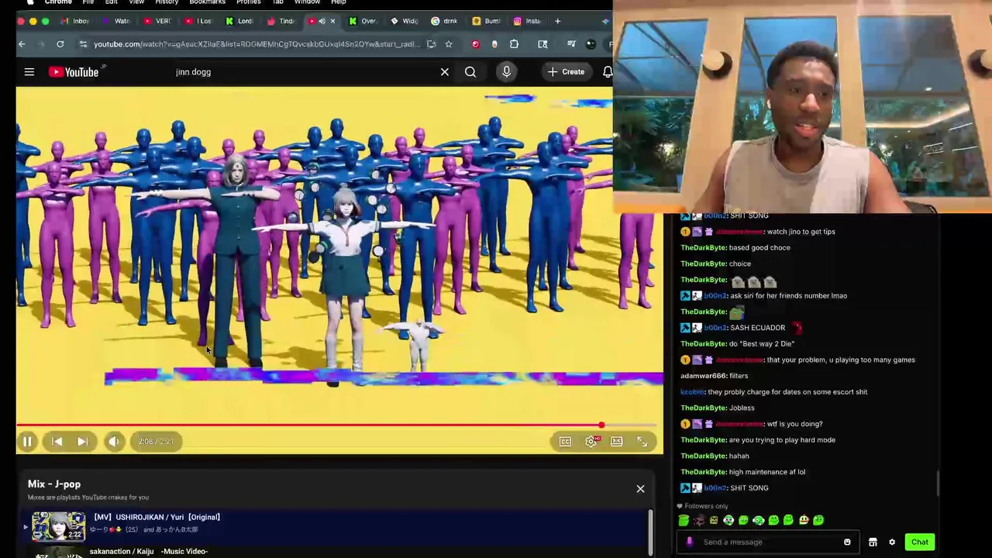The width and height of the screenshot is (992, 558).
Task: Mute the video volume
Action: (113, 441)
